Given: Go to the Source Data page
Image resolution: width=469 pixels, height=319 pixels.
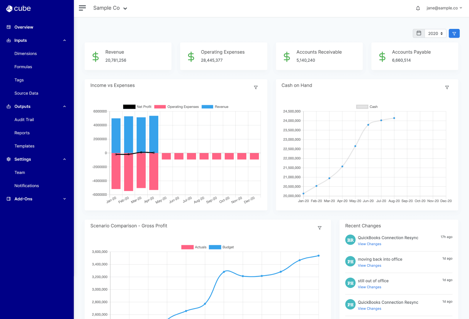Looking at the screenshot, I should [26, 93].
